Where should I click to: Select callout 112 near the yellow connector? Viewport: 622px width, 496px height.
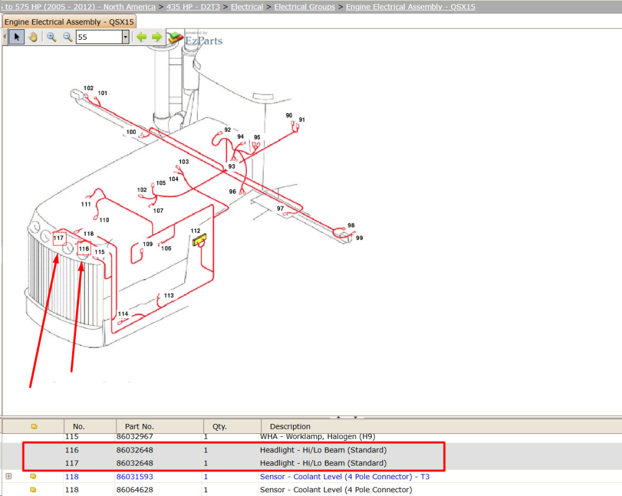coord(195,231)
